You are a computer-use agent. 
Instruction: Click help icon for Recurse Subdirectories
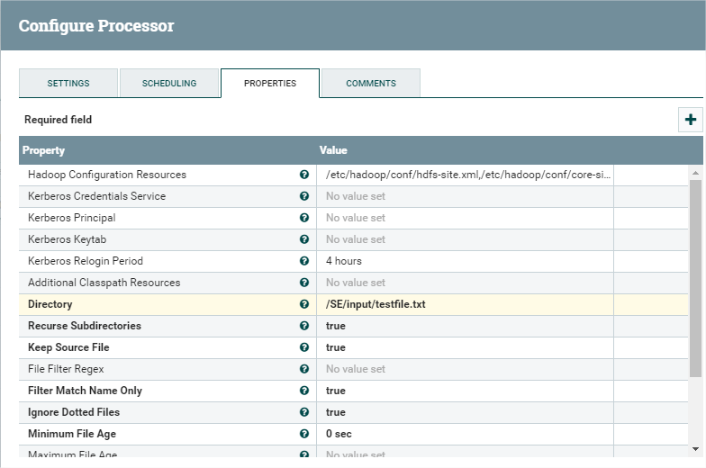coord(304,326)
